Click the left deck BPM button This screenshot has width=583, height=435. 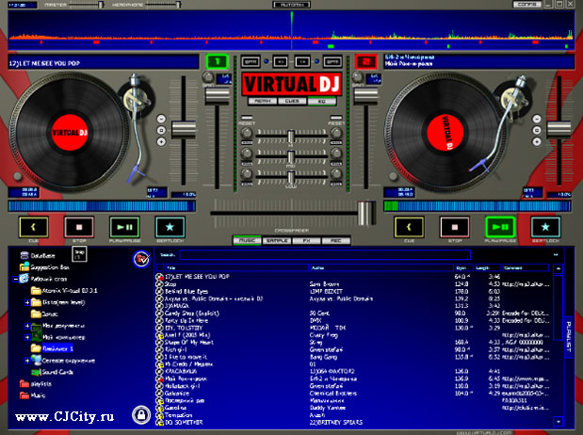coord(251,62)
